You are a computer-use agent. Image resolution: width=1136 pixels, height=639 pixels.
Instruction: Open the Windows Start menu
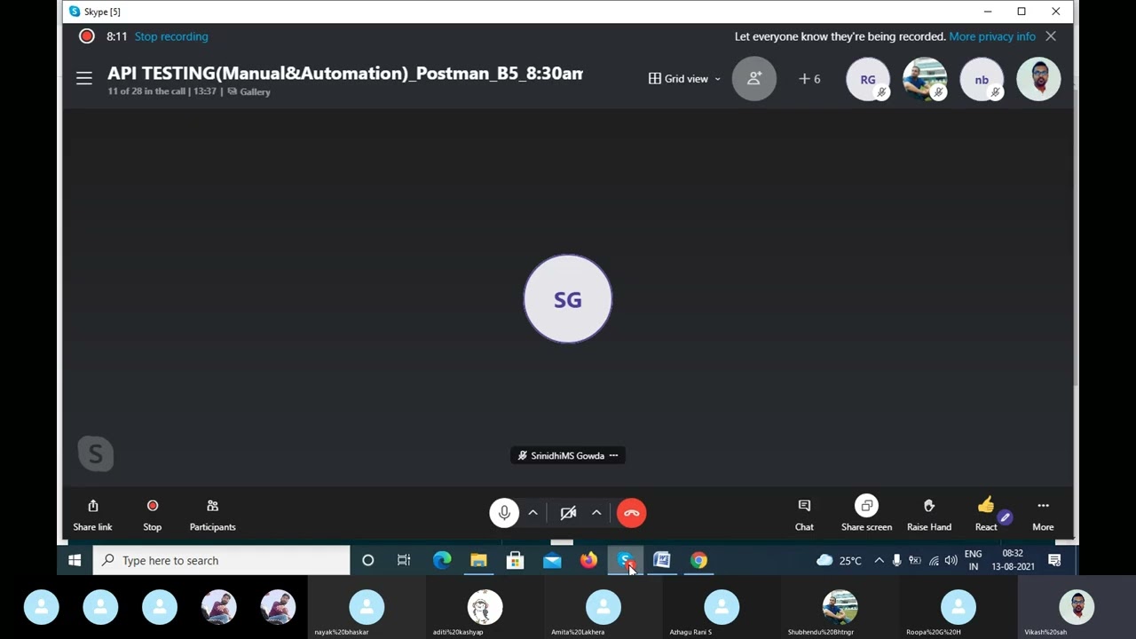75,560
